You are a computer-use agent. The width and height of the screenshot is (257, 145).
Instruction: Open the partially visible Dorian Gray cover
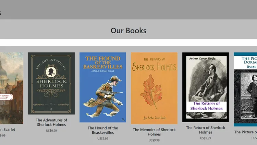[245, 89]
